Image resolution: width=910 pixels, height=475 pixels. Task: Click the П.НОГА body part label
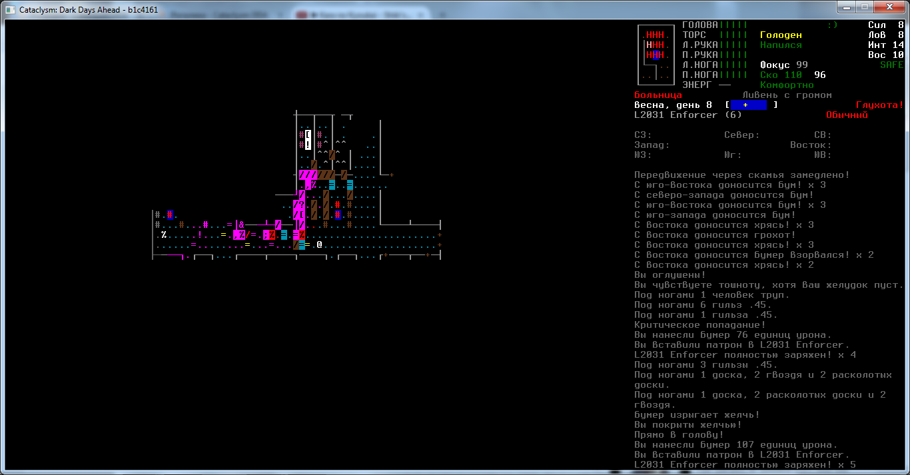click(x=700, y=75)
